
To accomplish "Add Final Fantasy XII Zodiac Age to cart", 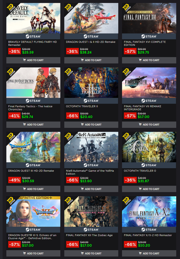I will (x=91, y=253).
